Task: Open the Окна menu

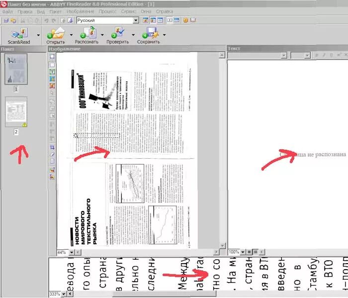Action: click(146, 11)
